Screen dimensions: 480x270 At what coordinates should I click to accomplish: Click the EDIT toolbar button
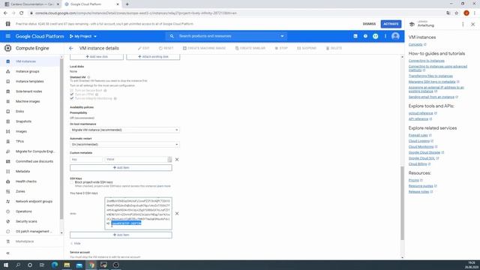pyautogui.click(x=143, y=48)
